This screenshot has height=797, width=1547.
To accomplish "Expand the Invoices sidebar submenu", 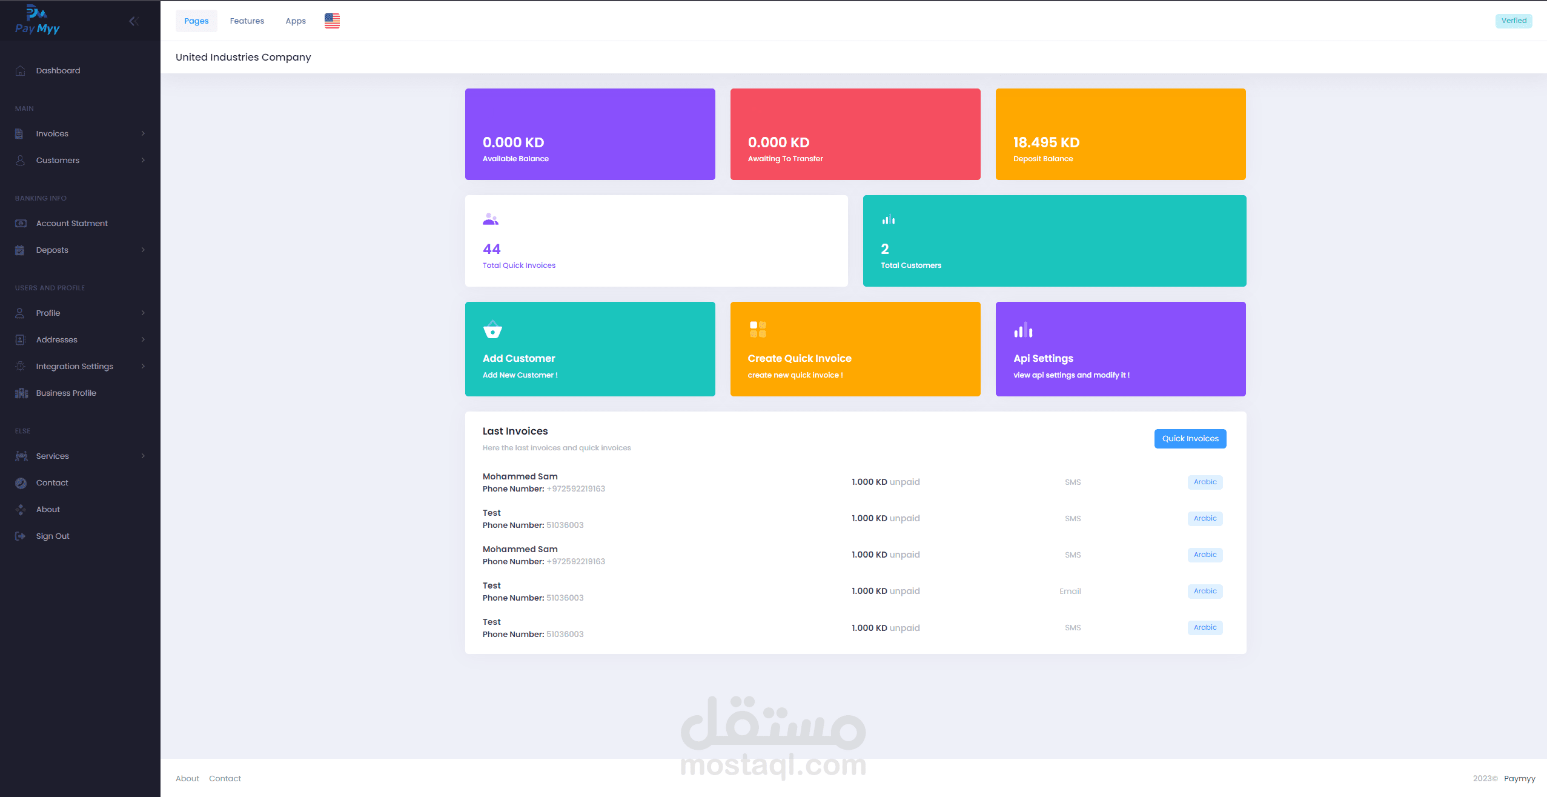I will click(x=143, y=134).
